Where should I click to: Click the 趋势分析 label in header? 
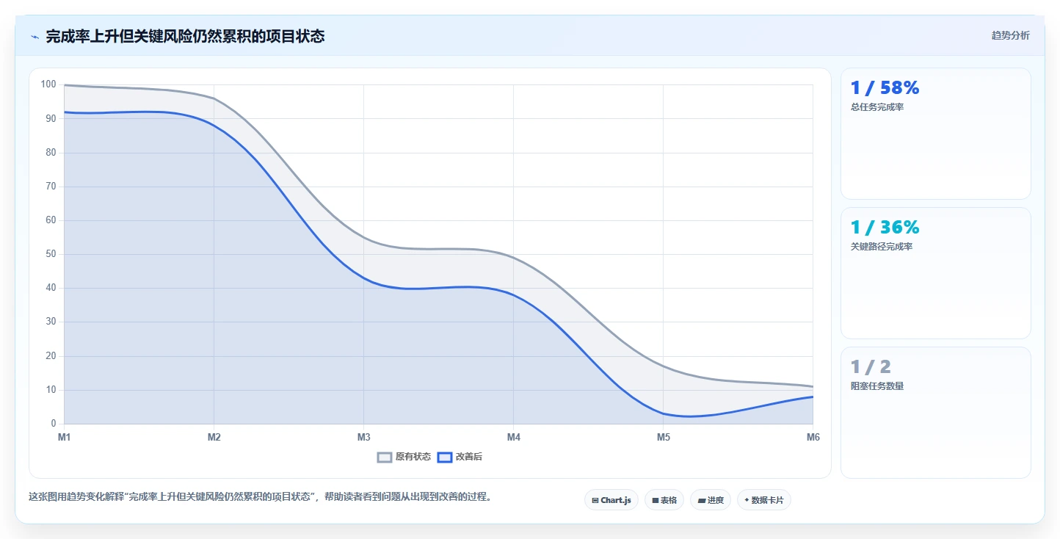tap(1010, 35)
